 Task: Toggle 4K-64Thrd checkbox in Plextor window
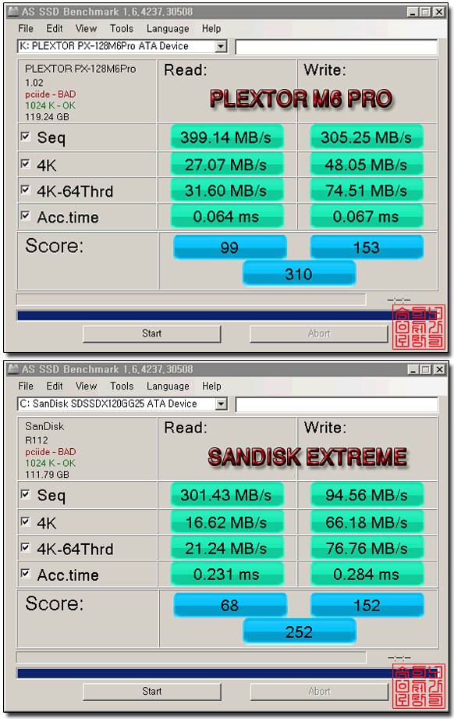(26, 190)
